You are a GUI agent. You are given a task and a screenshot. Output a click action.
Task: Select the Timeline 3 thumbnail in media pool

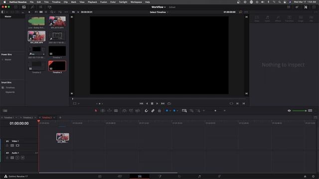click(x=57, y=66)
